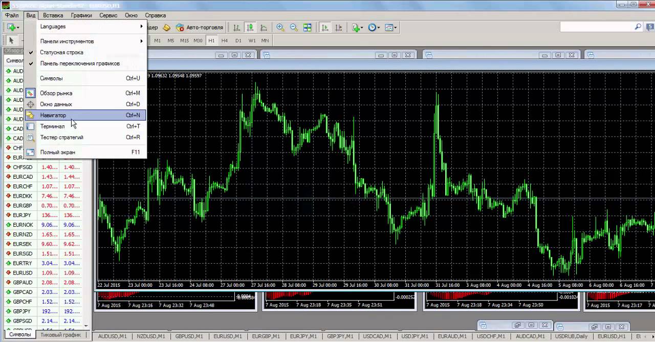The height and width of the screenshot is (342, 655).
Task: Choose Символы from the Вид menu
Action: [x=86, y=78]
